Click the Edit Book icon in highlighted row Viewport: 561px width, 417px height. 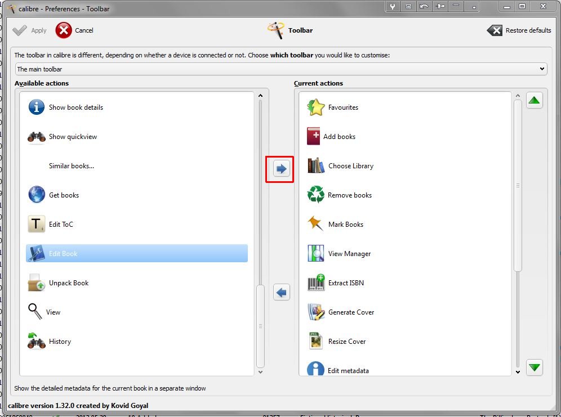(37, 253)
